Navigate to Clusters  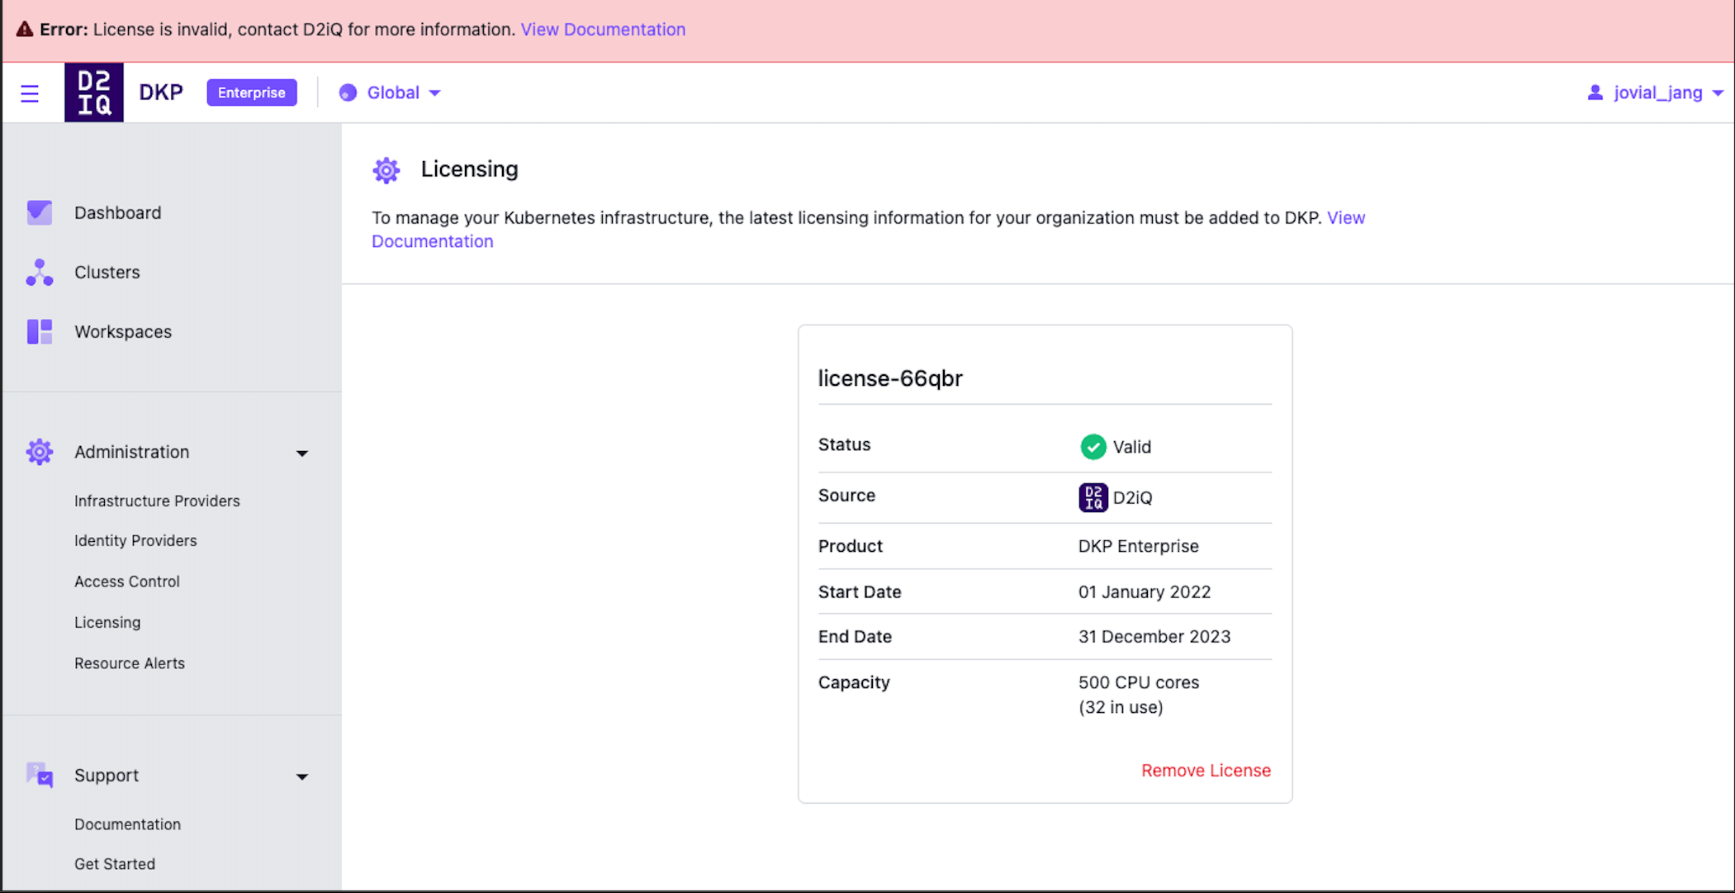(x=107, y=272)
